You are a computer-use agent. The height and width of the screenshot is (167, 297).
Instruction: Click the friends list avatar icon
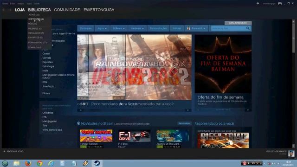(x=291, y=154)
